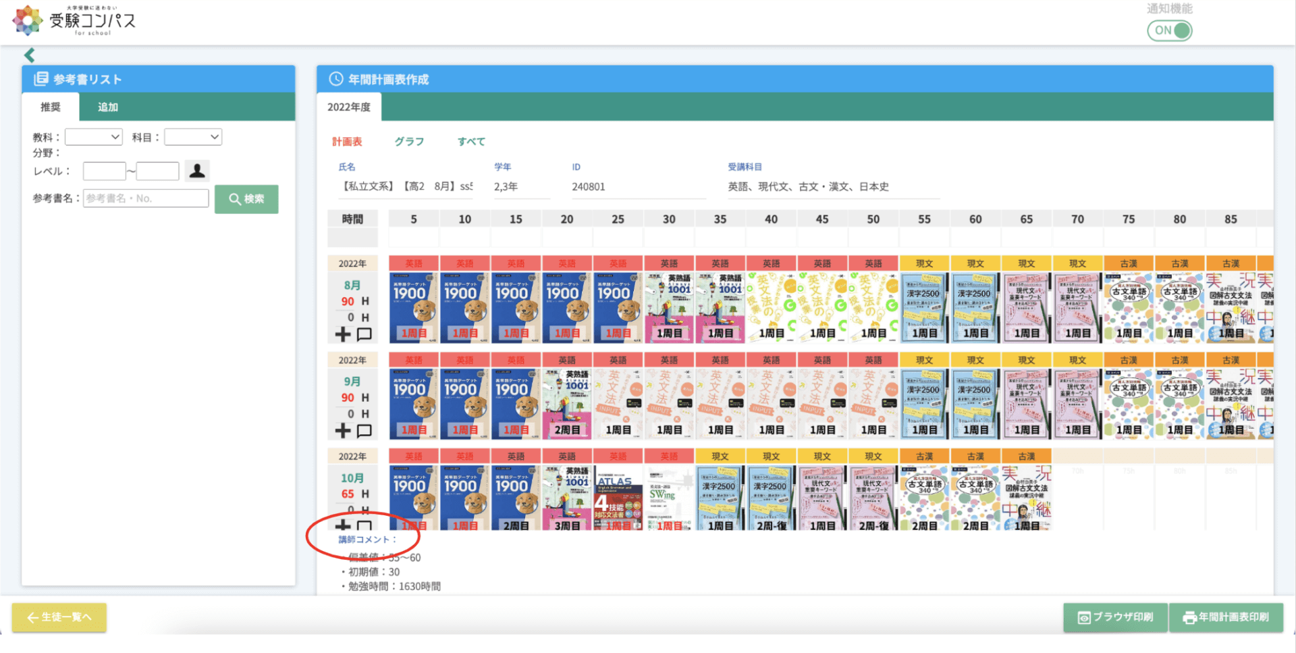Switch to the 推奨 tab
Image resolution: width=1296 pixels, height=653 pixels.
pos(51,107)
